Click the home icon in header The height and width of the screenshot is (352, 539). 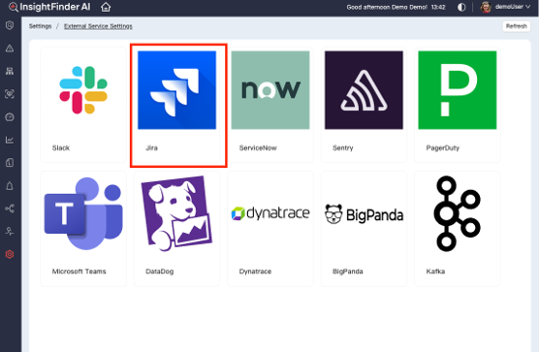click(x=106, y=7)
